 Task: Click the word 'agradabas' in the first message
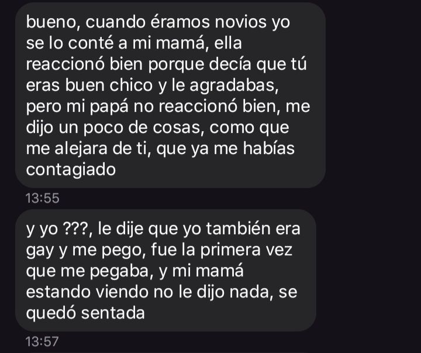(234, 85)
